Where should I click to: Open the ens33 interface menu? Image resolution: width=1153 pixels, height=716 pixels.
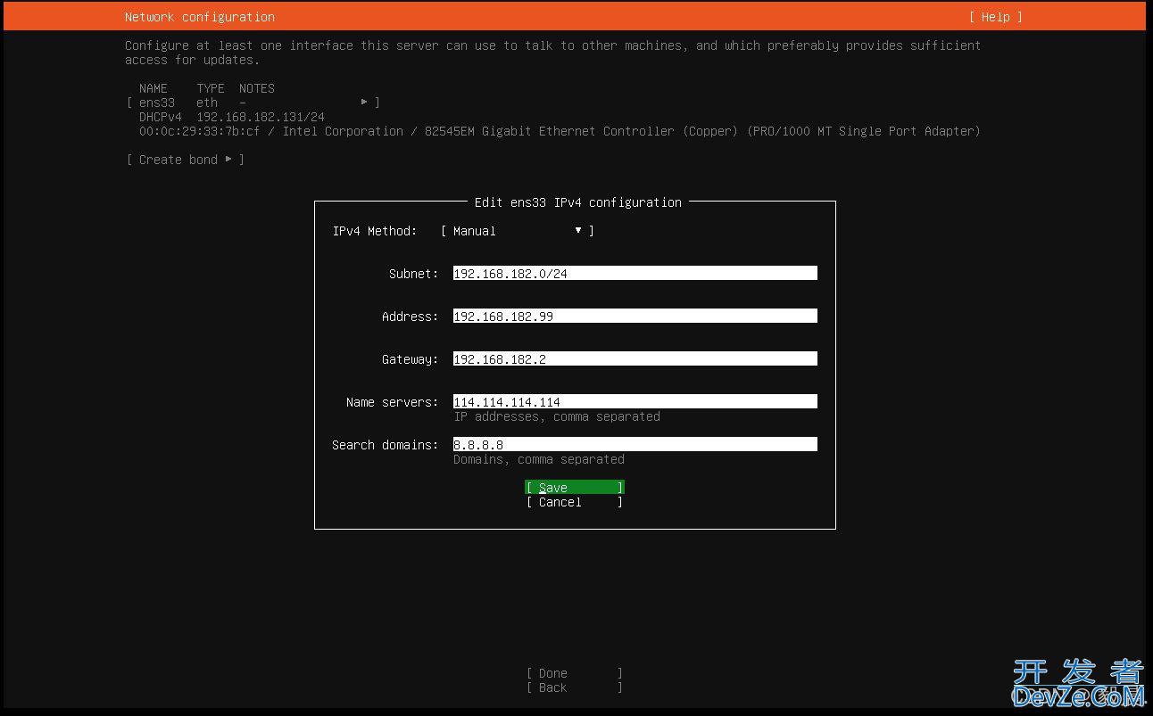(x=253, y=103)
